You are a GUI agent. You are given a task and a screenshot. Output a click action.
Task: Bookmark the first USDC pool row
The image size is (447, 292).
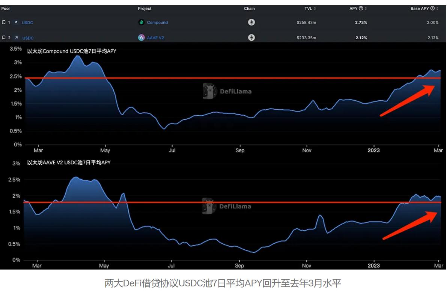pos(4,22)
